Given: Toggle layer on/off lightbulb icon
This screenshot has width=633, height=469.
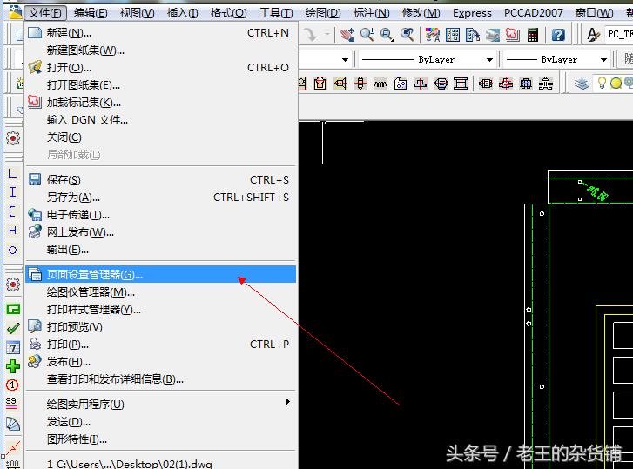Looking at the screenshot, I should (602, 83).
